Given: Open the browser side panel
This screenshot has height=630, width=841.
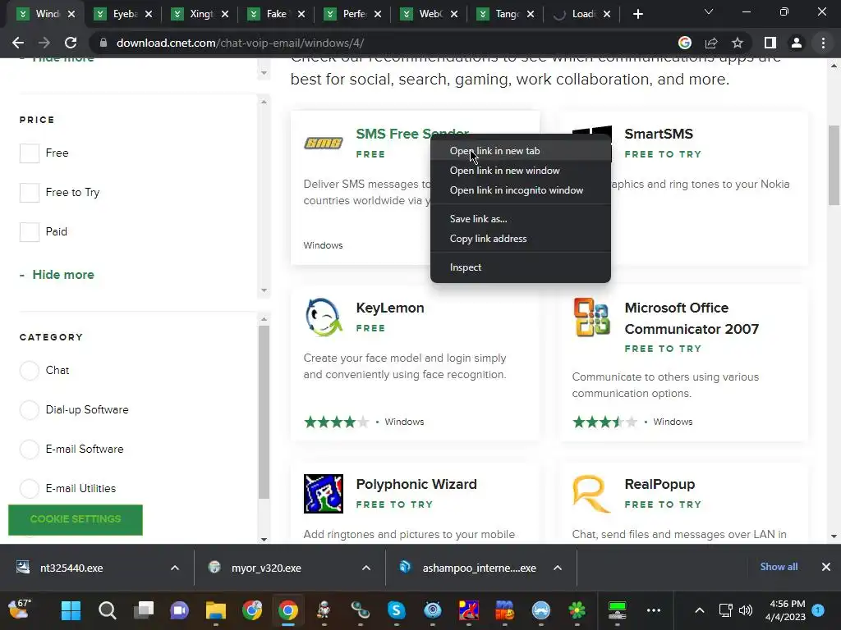Looking at the screenshot, I should tap(770, 43).
